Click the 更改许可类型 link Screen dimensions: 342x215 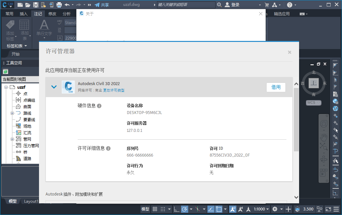(114, 91)
